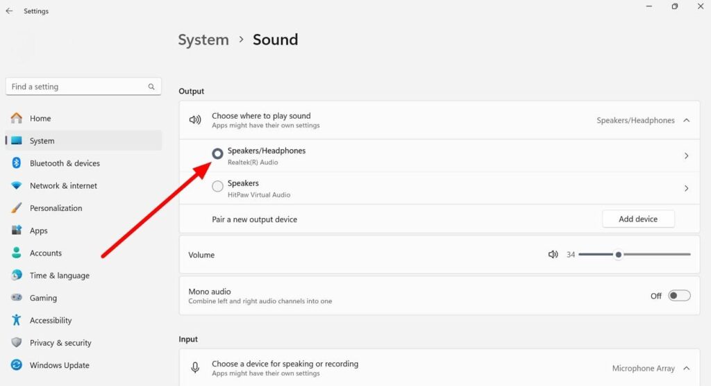Click the System label in sidebar
The image size is (711, 386).
tap(42, 141)
